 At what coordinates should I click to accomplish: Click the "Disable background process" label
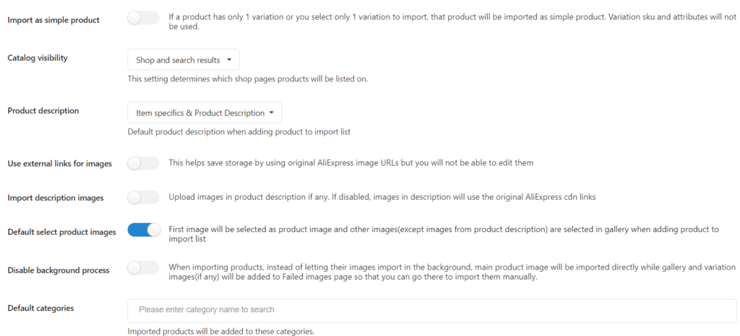click(x=59, y=270)
